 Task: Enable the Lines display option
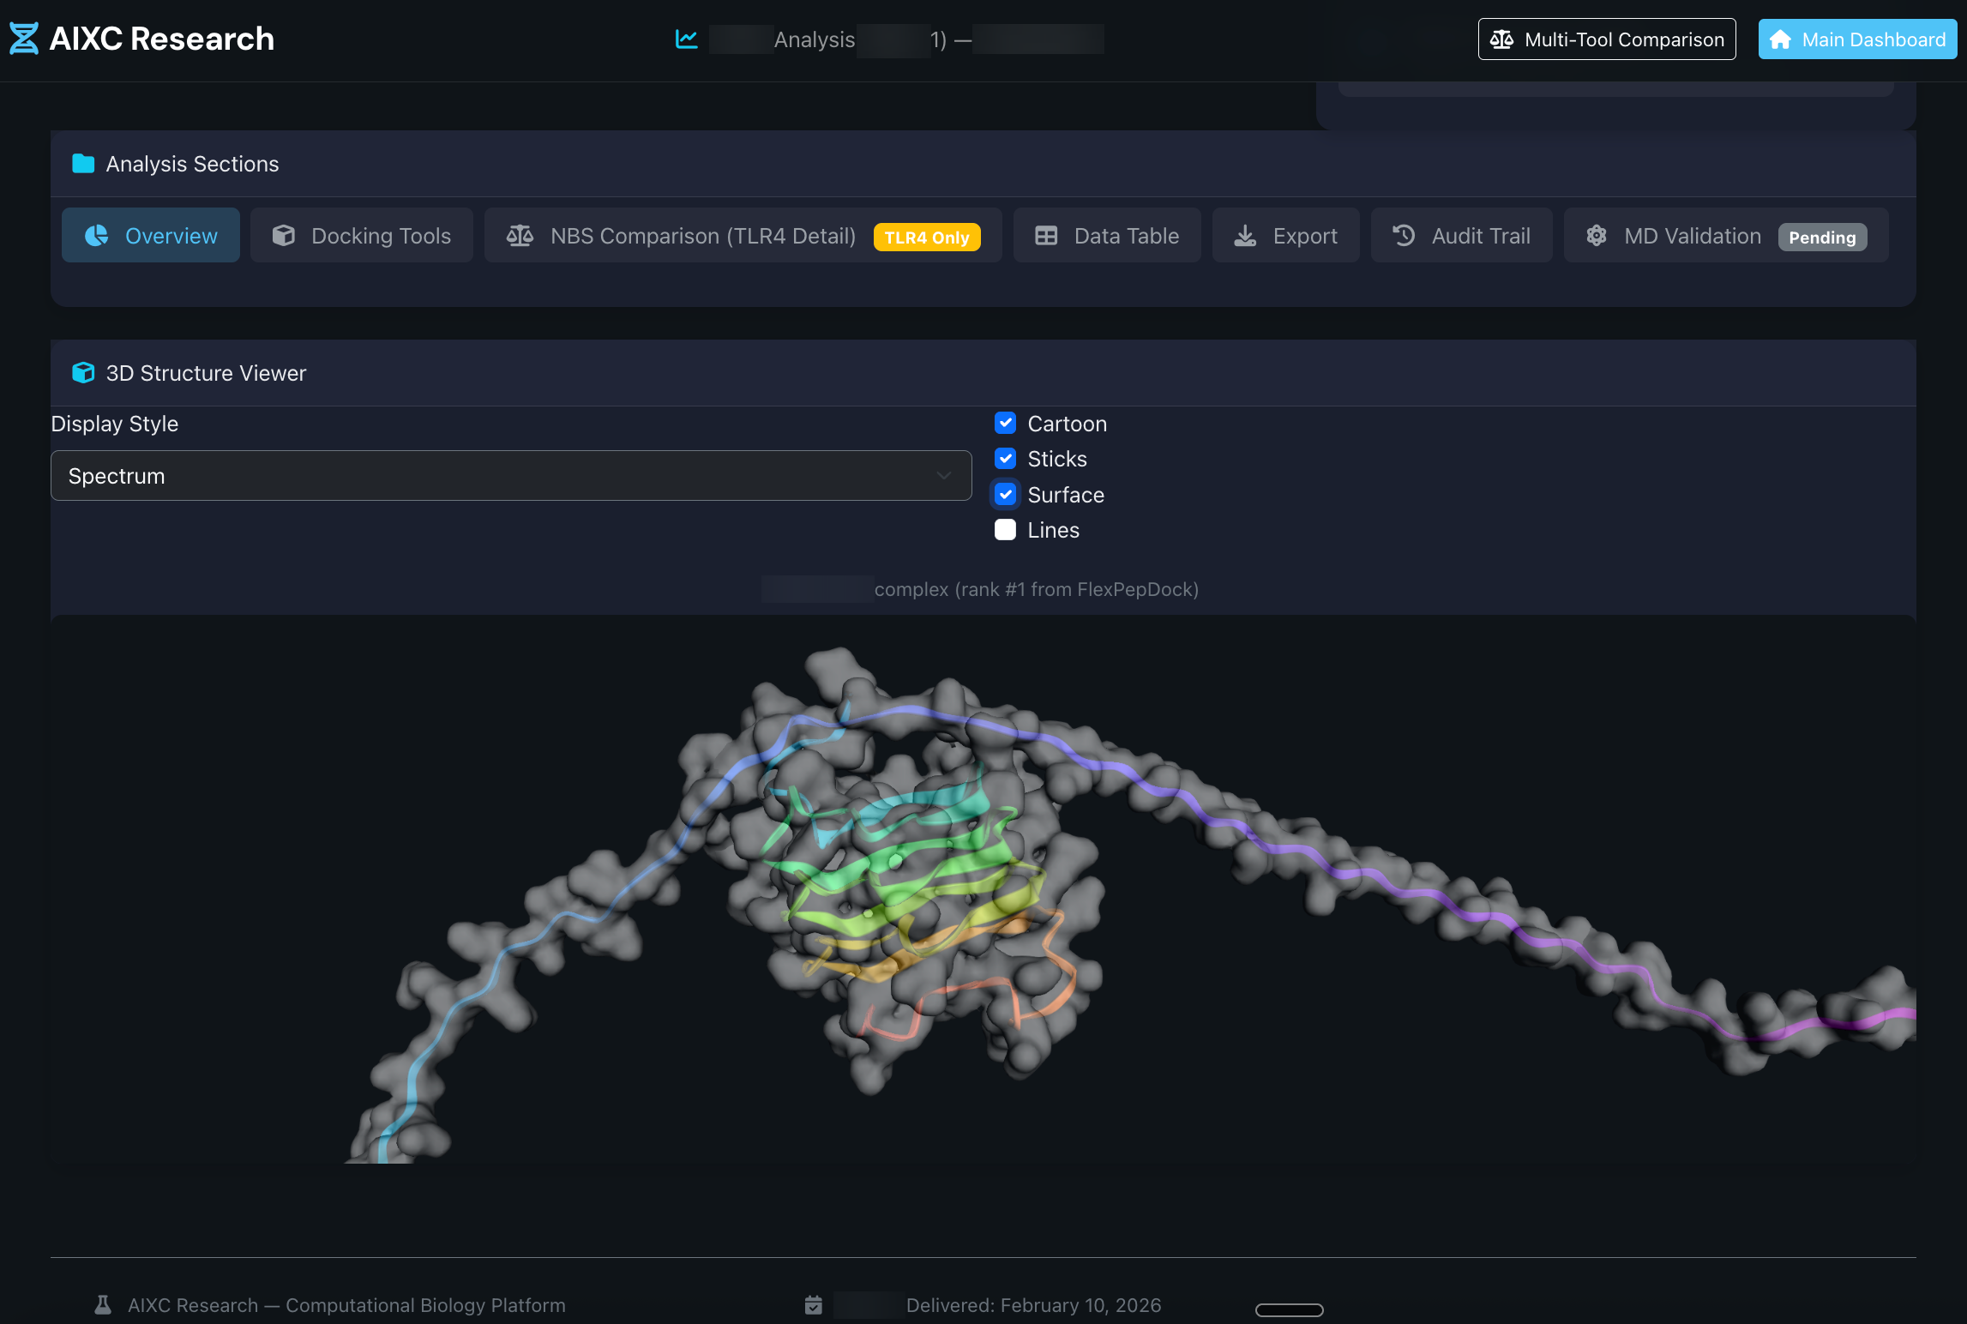click(x=1005, y=530)
